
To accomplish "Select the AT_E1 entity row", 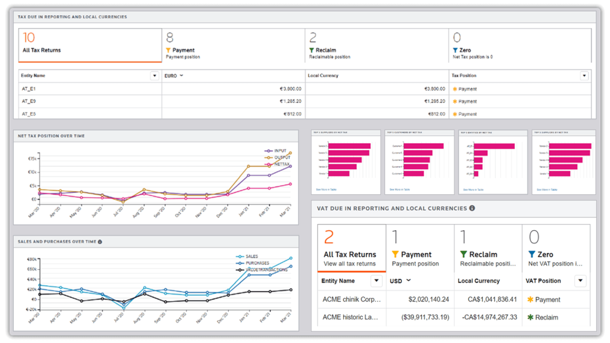I will coord(30,89).
